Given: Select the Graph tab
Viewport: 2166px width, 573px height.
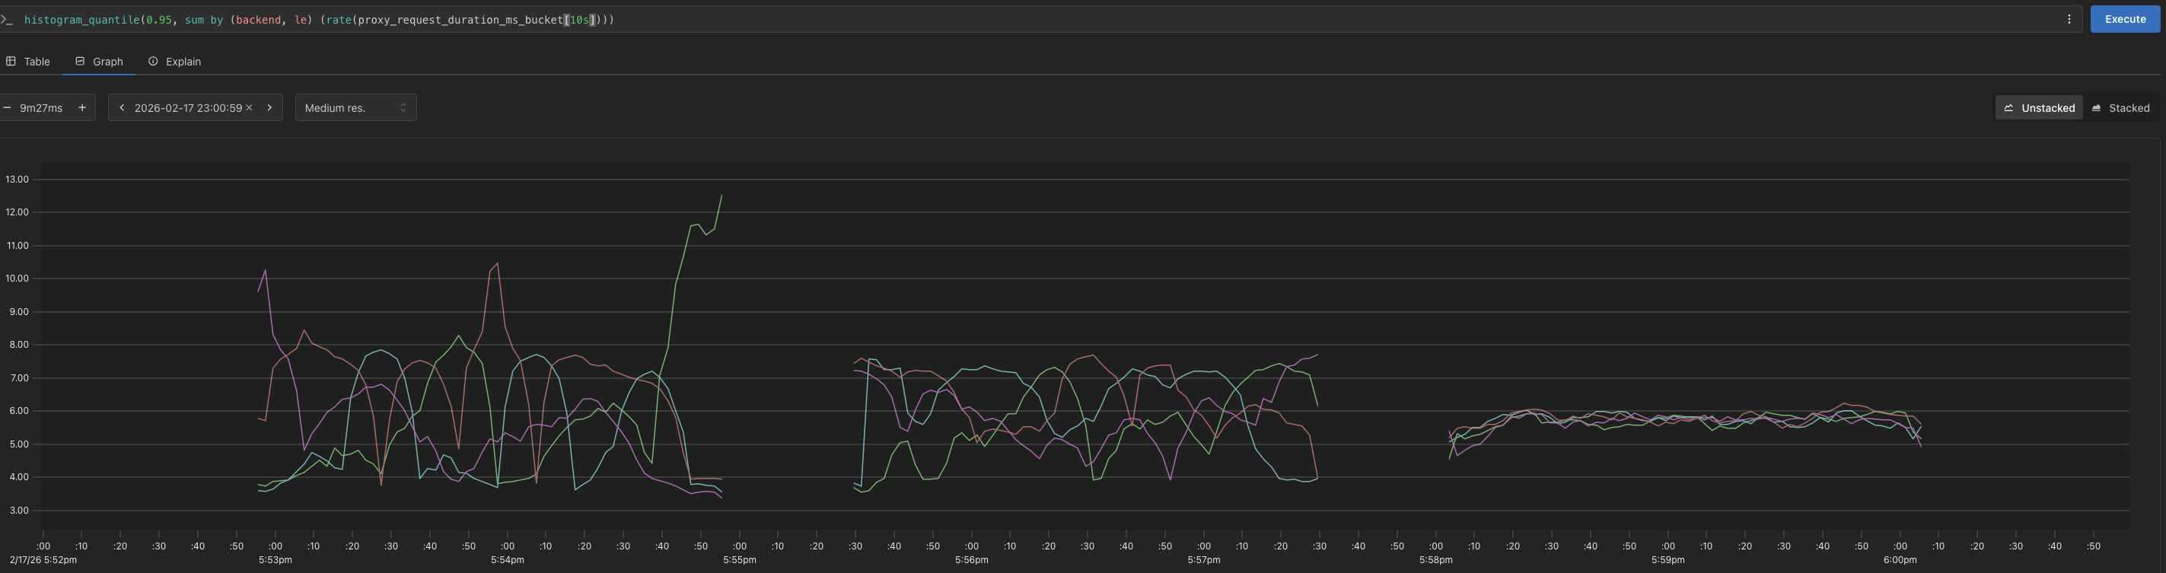Looking at the screenshot, I should (99, 62).
